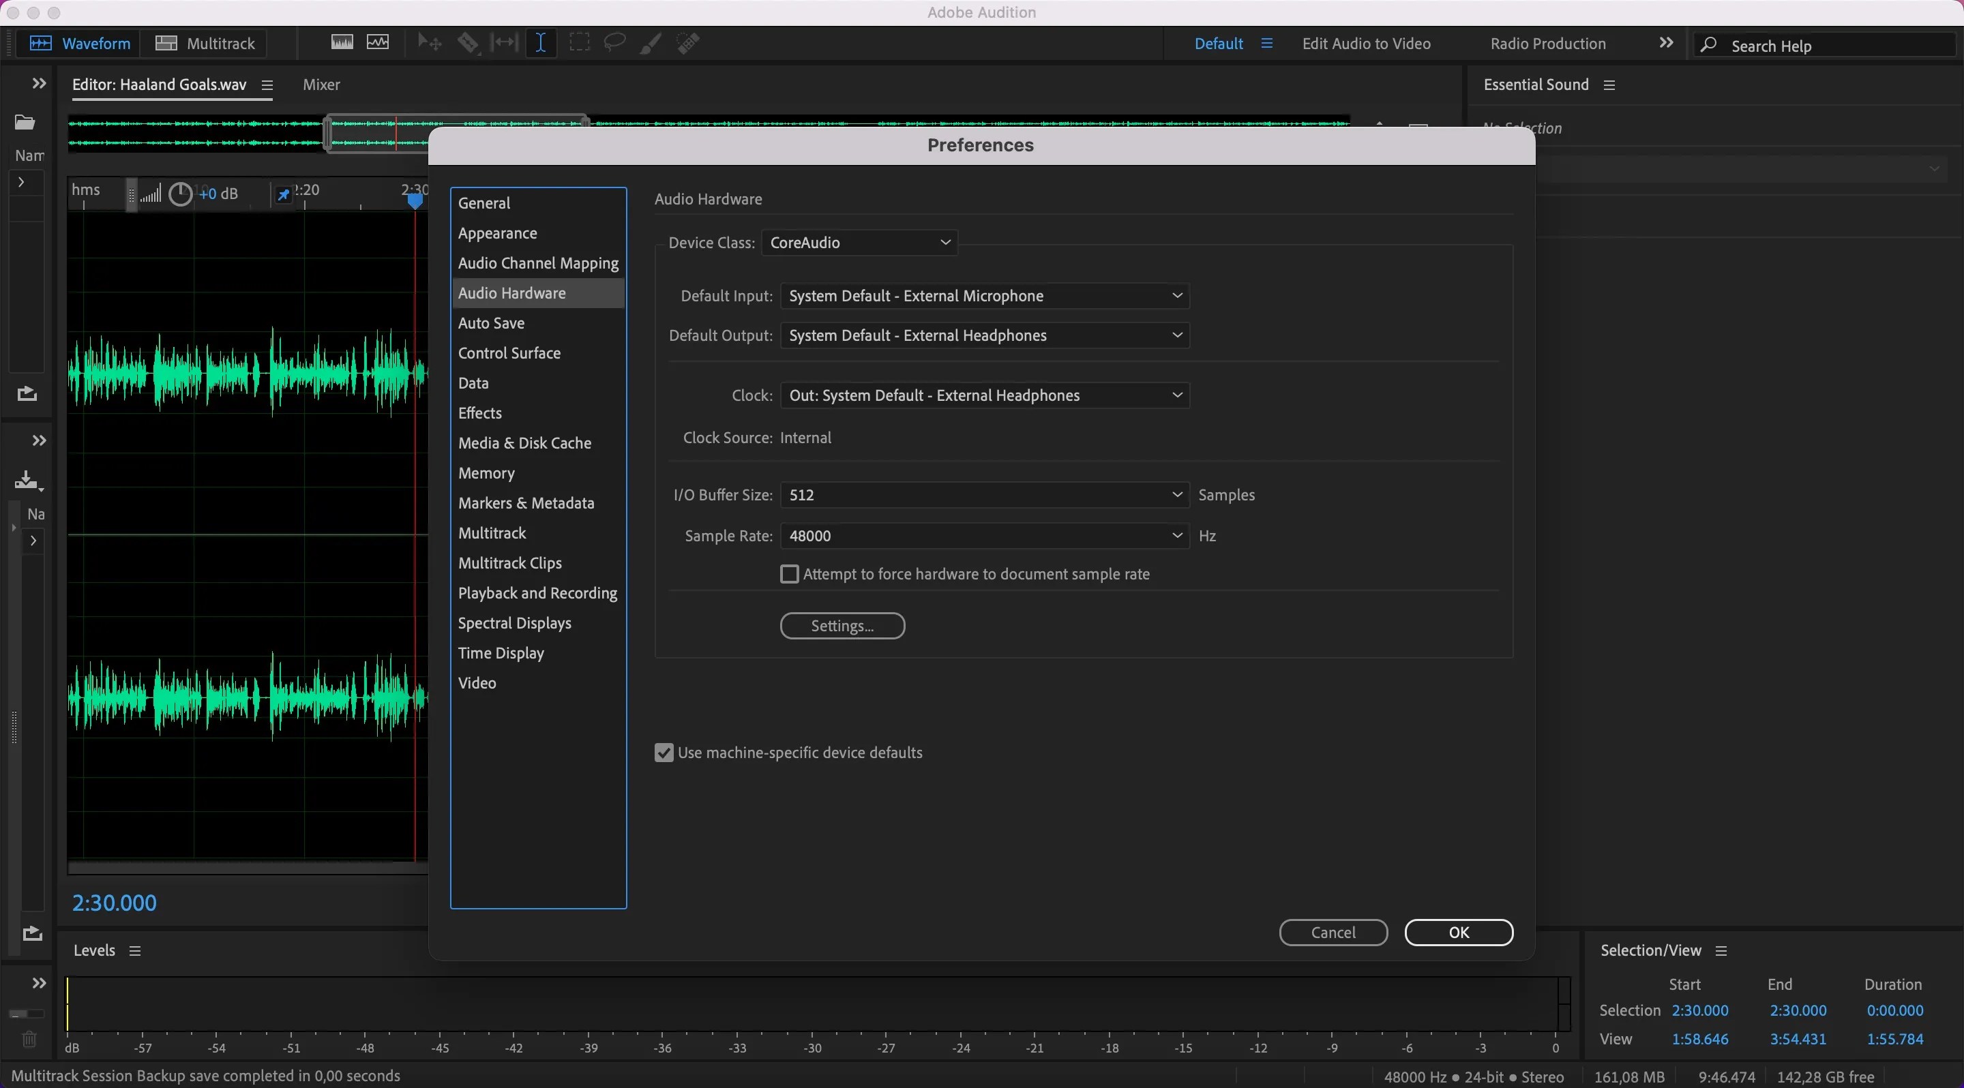Screen dimensions: 1964x1088
Task: Uncheck Use machine-specific device defaults
Action: [x=663, y=752]
